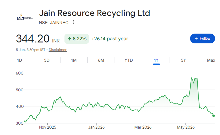Switch to the 5D chart range
Screen dimensions: 220x135
47,60
